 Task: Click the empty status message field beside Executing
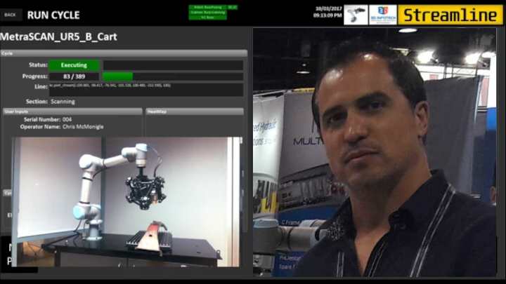coord(173,65)
